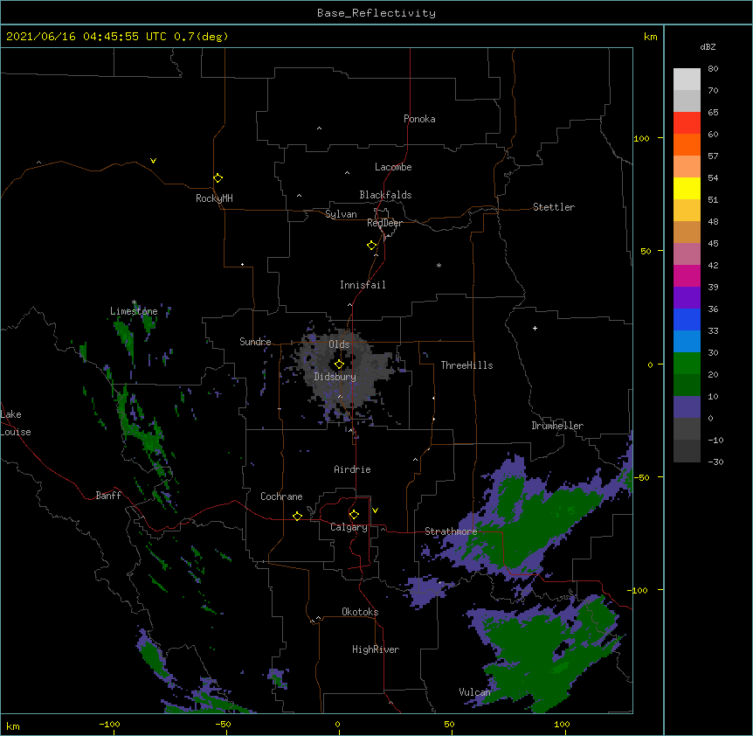The width and height of the screenshot is (753, 736).
Task: Select the magenta 39-42 dBZ legend swatch
Action: [687, 275]
